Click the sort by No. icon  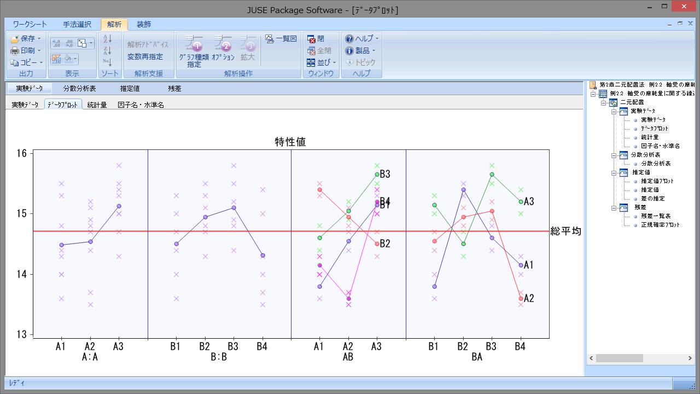coord(108,62)
